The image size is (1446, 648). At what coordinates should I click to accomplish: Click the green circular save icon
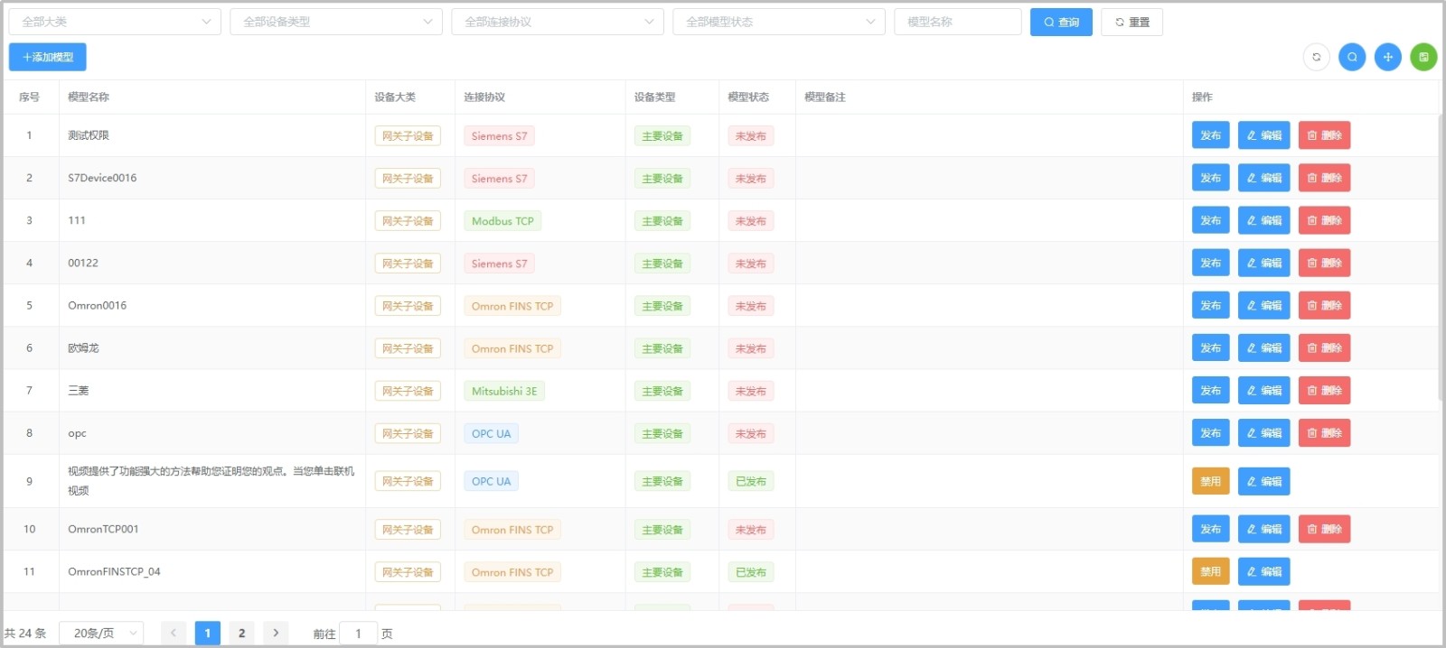click(1423, 57)
